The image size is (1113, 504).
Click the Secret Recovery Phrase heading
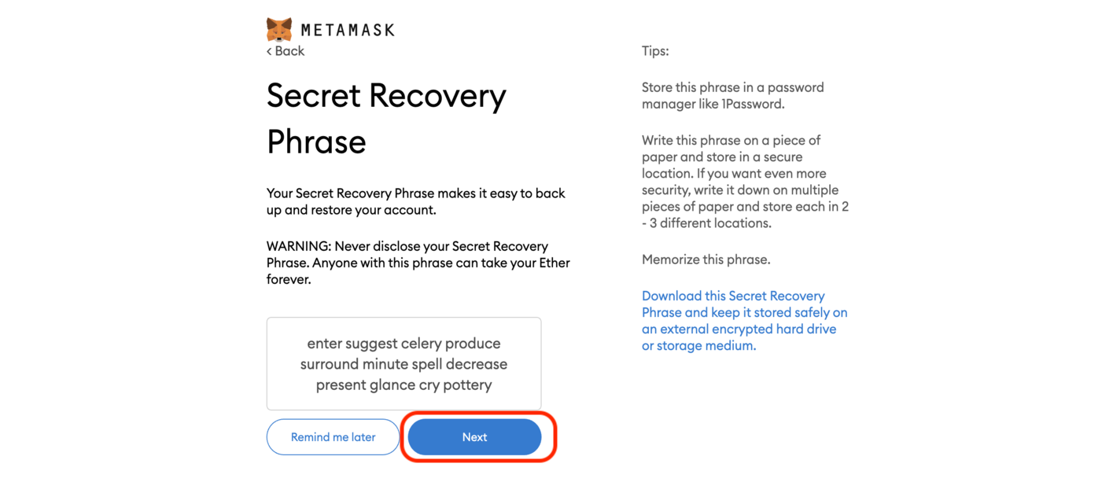click(386, 118)
